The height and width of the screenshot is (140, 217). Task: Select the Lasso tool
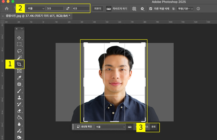(x=19, y=51)
